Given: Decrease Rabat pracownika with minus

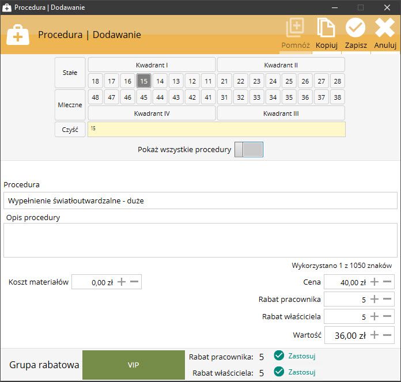Looking at the screenshot, I should (x=387, y=299).
